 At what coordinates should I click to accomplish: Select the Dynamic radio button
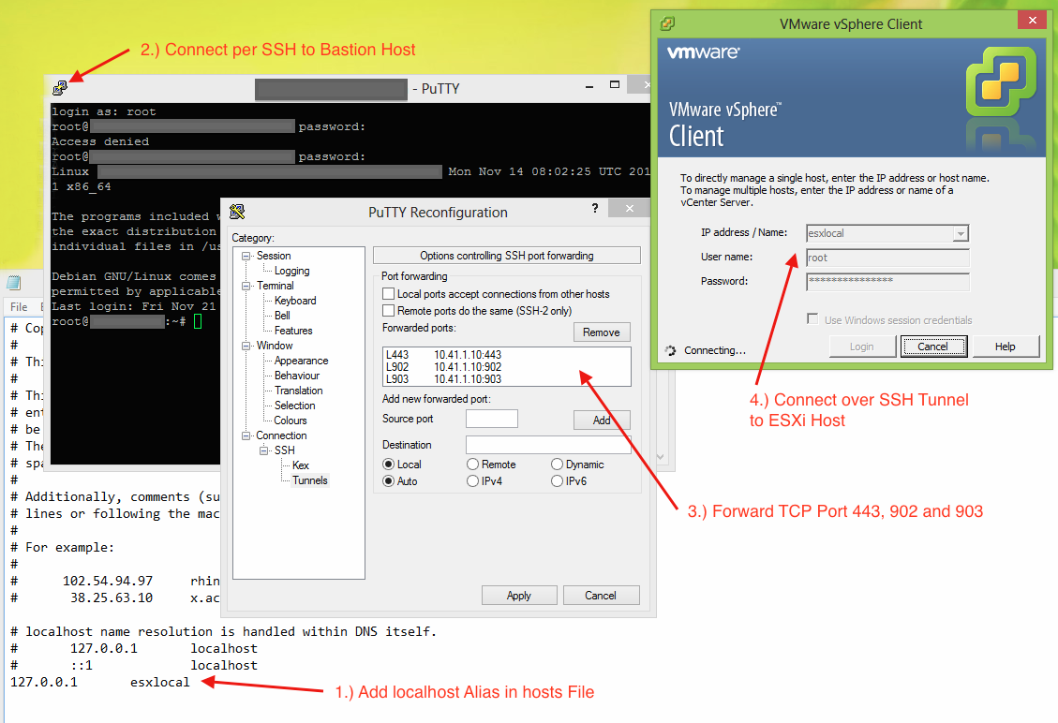tap(558, 465)
